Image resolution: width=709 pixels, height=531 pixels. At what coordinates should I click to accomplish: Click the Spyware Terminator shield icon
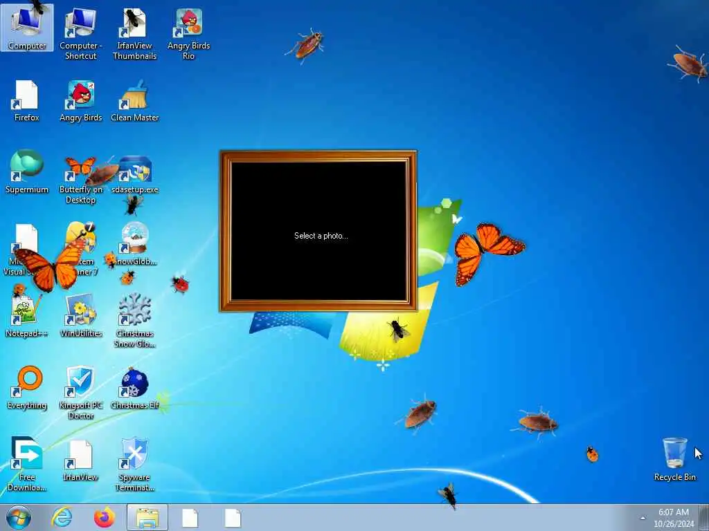click(135, 464)
